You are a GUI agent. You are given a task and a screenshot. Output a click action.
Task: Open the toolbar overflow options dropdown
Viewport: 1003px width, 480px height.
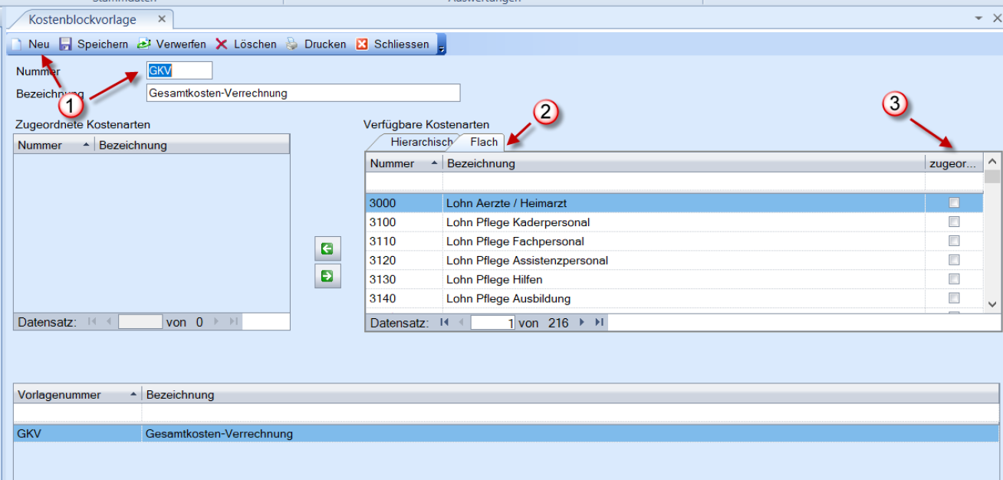tap(442, 46)
